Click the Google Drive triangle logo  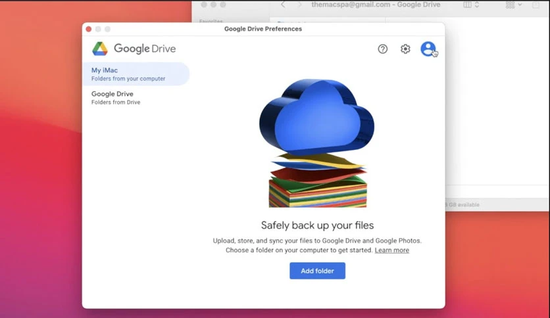click(100, 49)
